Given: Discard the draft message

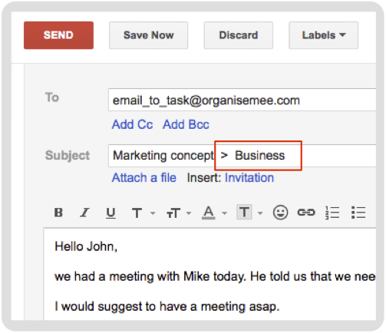Looking at the screenshot, I should point(239,35).
